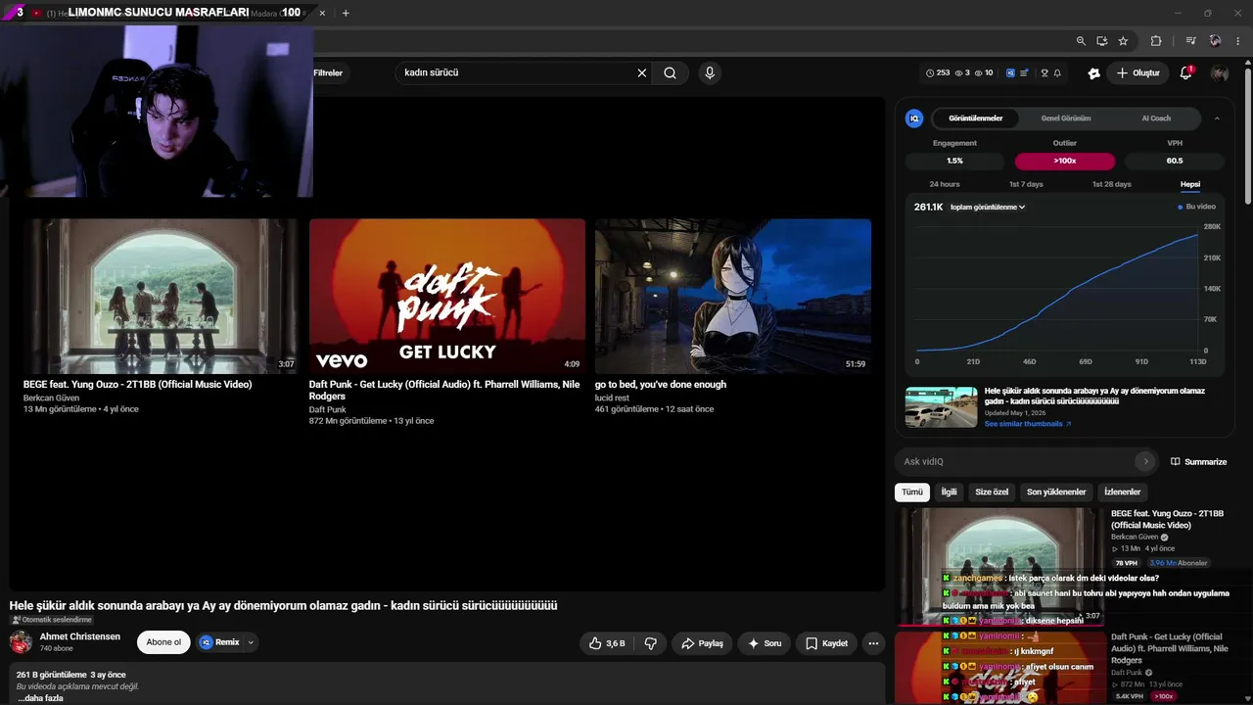This screenshot has width=1253, height=705.
Task: Click the vidIQ panel logo icon
Action: click(914, 118)
